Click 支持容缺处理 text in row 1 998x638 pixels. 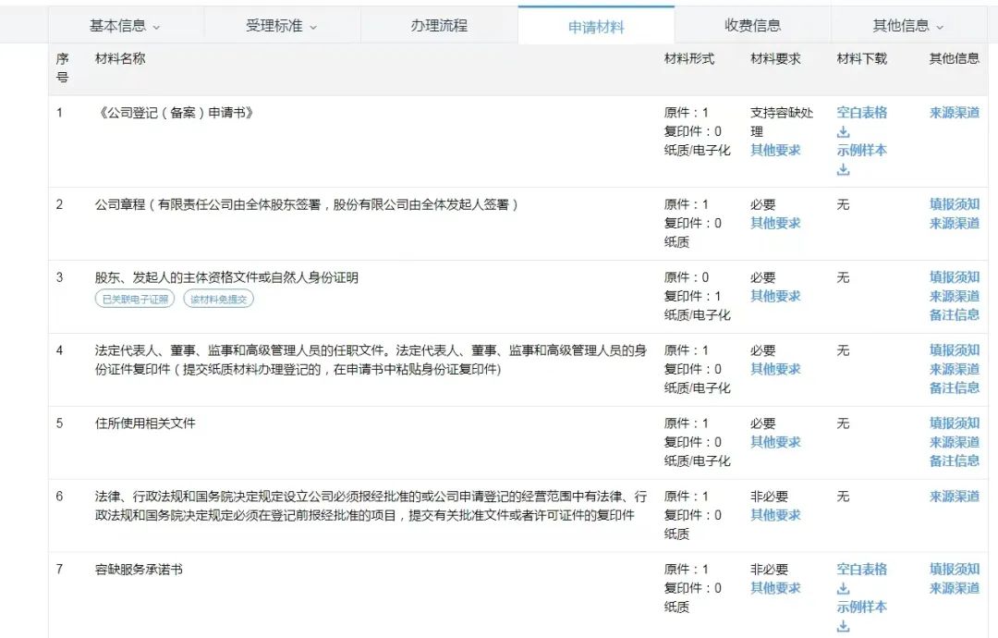782,122
